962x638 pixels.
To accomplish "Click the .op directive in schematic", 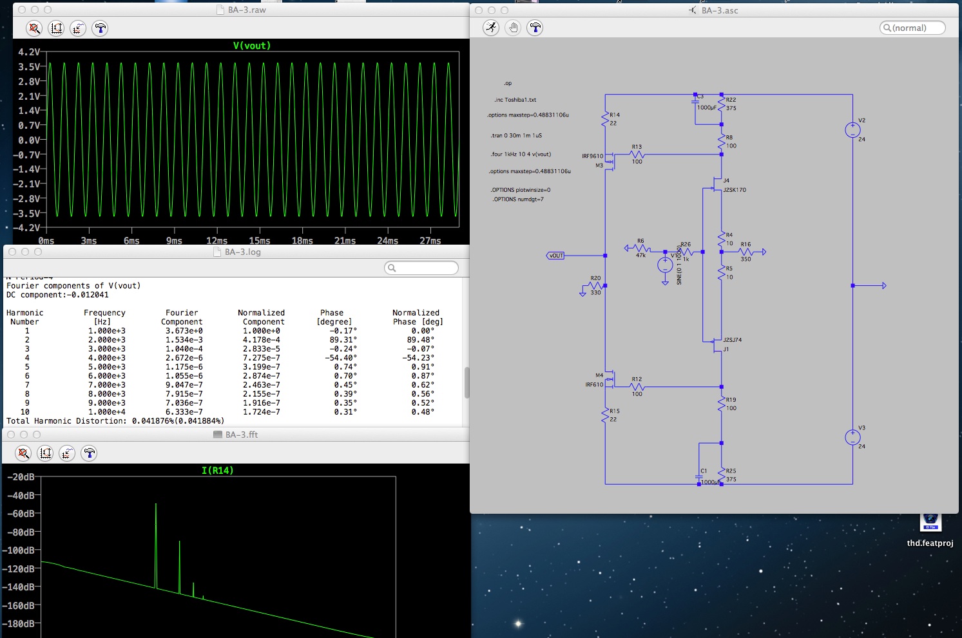I will pyautogui.click(x=508, y=83).
